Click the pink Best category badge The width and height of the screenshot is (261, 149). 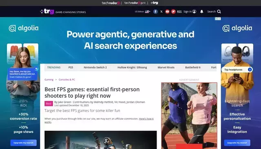coord(49,103)
